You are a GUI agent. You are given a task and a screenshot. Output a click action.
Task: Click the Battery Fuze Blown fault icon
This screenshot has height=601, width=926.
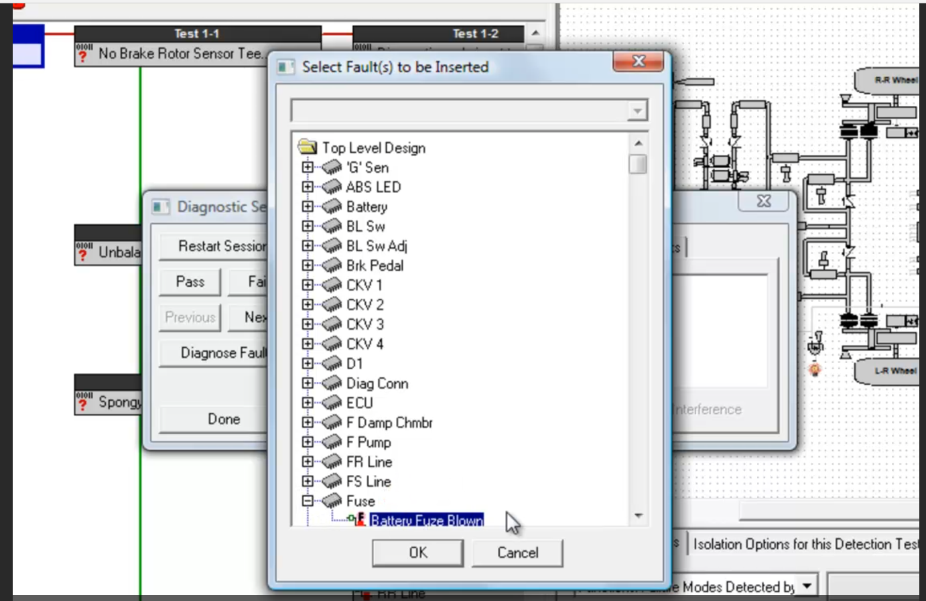[x=359, y=520]
